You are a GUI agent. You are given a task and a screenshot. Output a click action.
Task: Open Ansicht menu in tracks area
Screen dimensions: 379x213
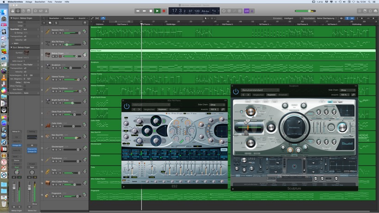(x=83, y=18)
